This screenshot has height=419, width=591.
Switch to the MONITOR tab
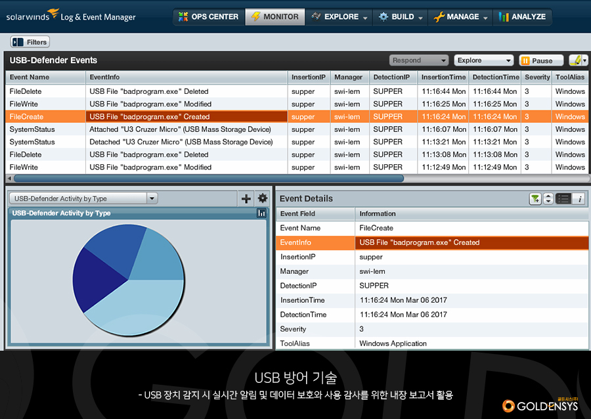coord(275,17)
